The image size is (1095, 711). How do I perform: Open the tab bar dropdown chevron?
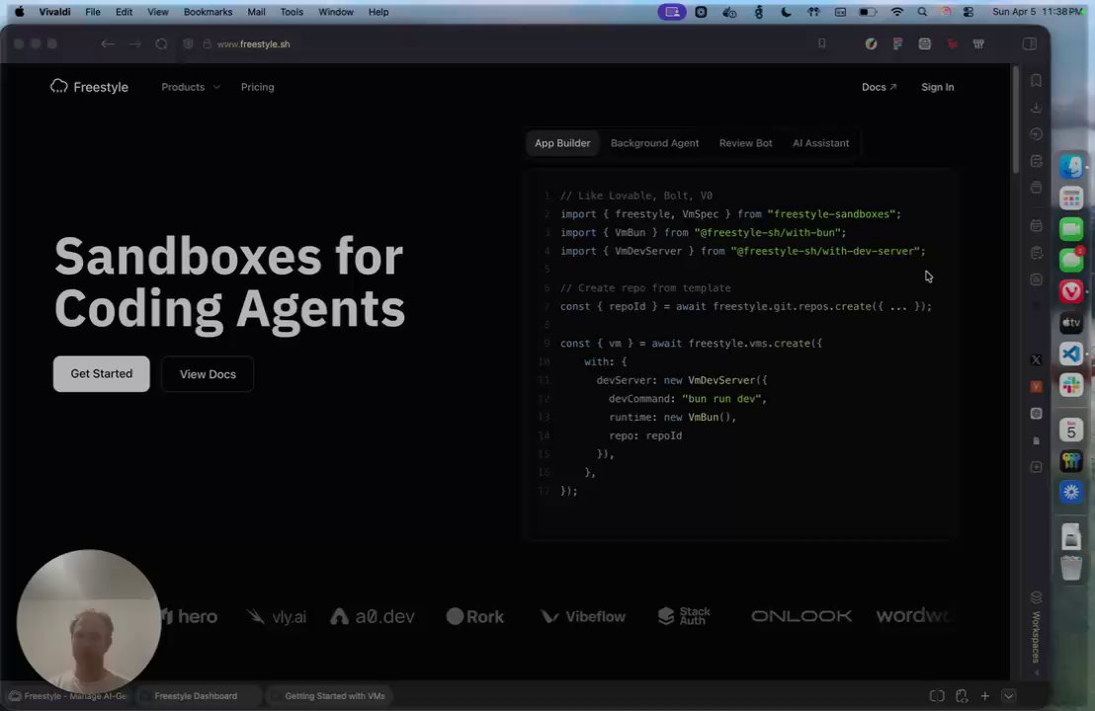(1008, 695)
